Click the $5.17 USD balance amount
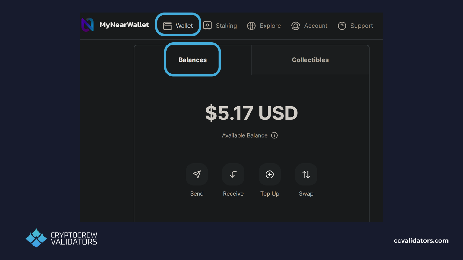 click(x=251, y=113)
